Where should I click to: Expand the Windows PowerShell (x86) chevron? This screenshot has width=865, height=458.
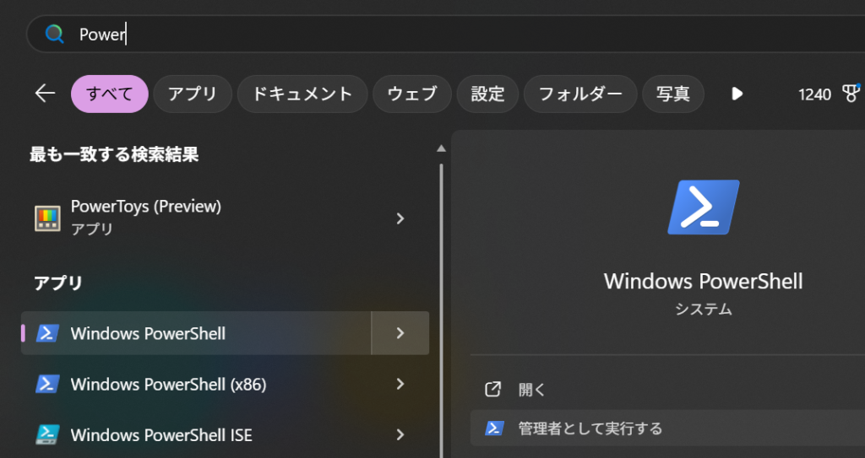pyautogui.click(x=400, y=385)
